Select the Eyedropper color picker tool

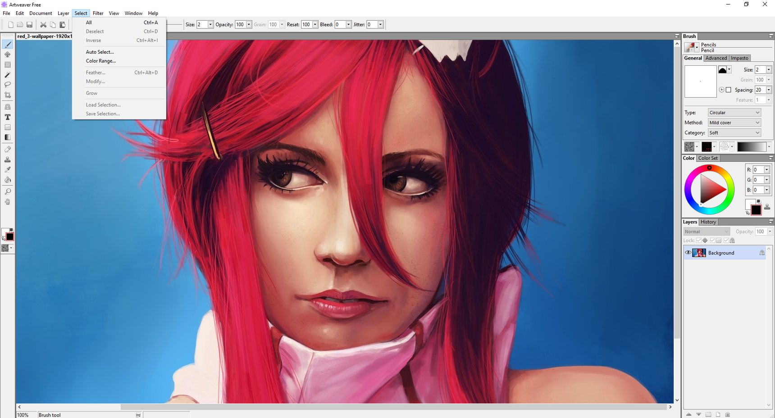coord(8,169)
